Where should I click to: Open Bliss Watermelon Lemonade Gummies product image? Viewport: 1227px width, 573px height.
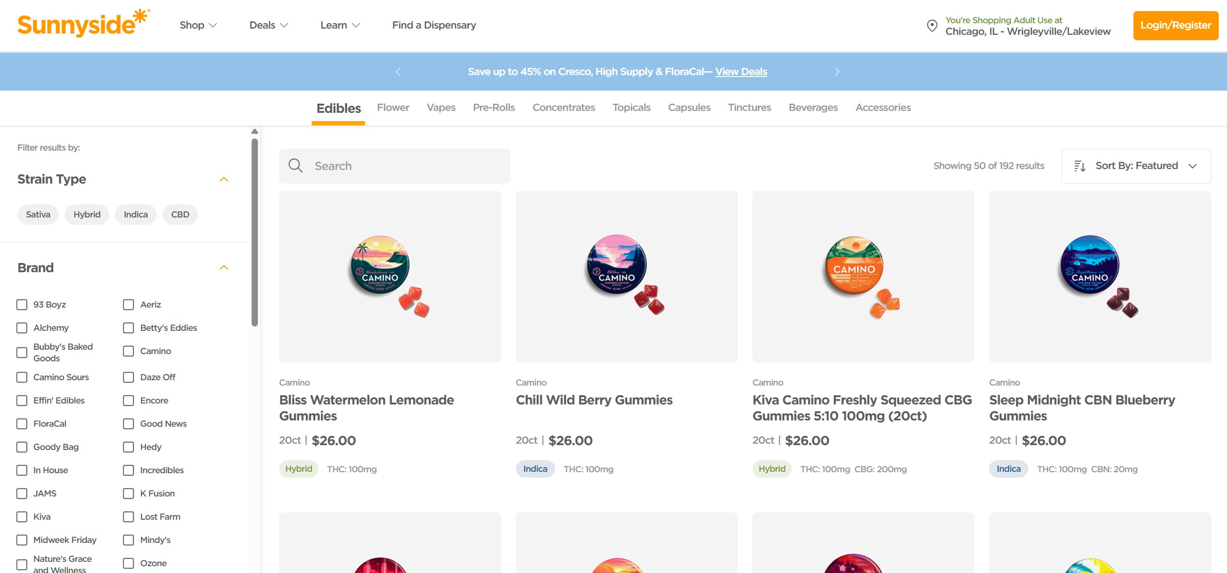point(390,276)
